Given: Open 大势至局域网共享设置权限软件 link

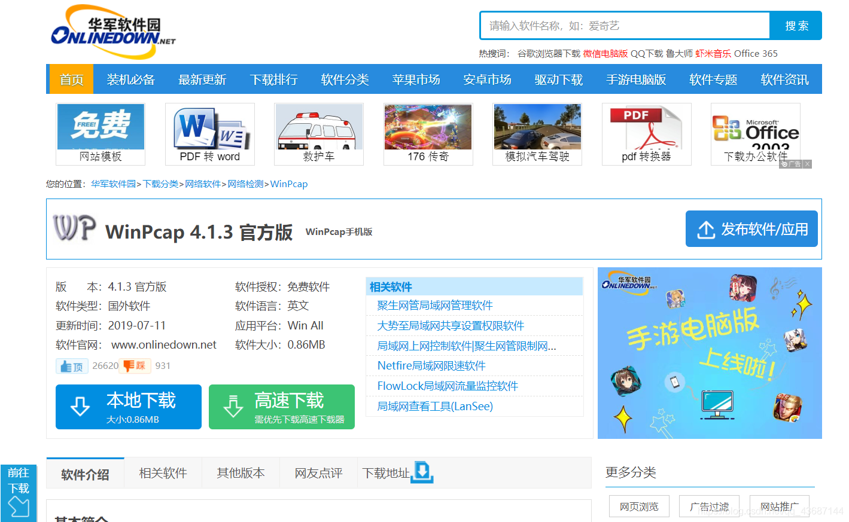Looking at the screenshot, I should [451, 326].
